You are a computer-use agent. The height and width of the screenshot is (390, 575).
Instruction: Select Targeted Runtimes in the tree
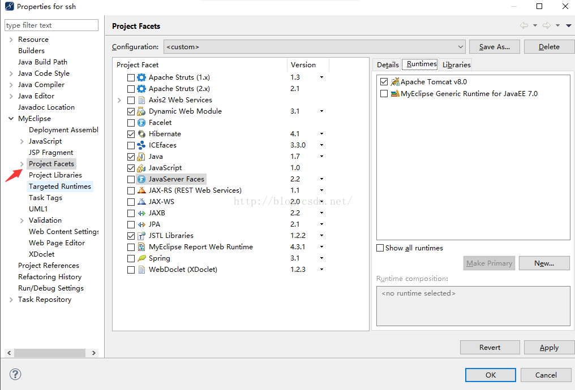click(x=60, y=187)
